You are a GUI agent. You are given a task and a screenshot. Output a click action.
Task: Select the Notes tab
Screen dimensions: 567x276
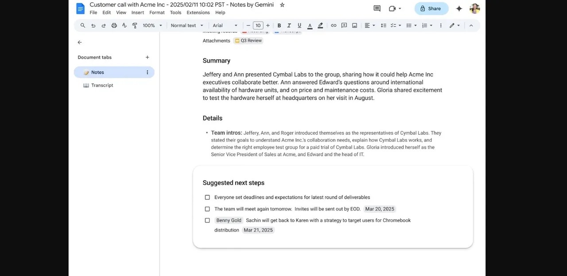pyautogui.click(x=114, y=72)
